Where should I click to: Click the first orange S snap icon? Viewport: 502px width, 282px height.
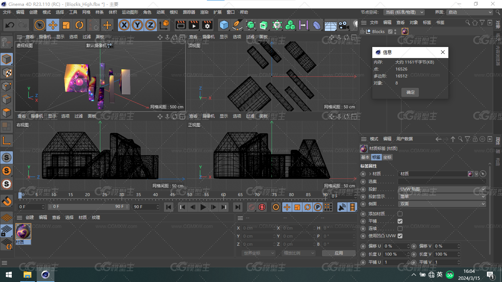[7, 171]
